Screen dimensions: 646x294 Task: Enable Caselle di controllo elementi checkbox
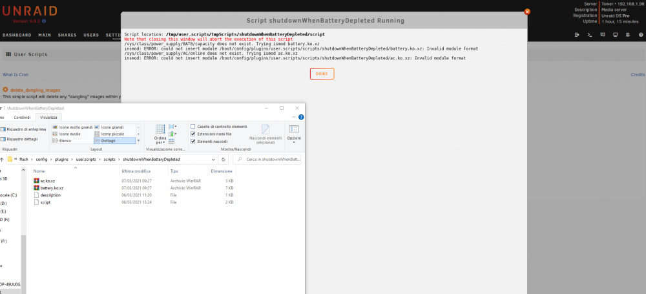click(x=193, y=127)
